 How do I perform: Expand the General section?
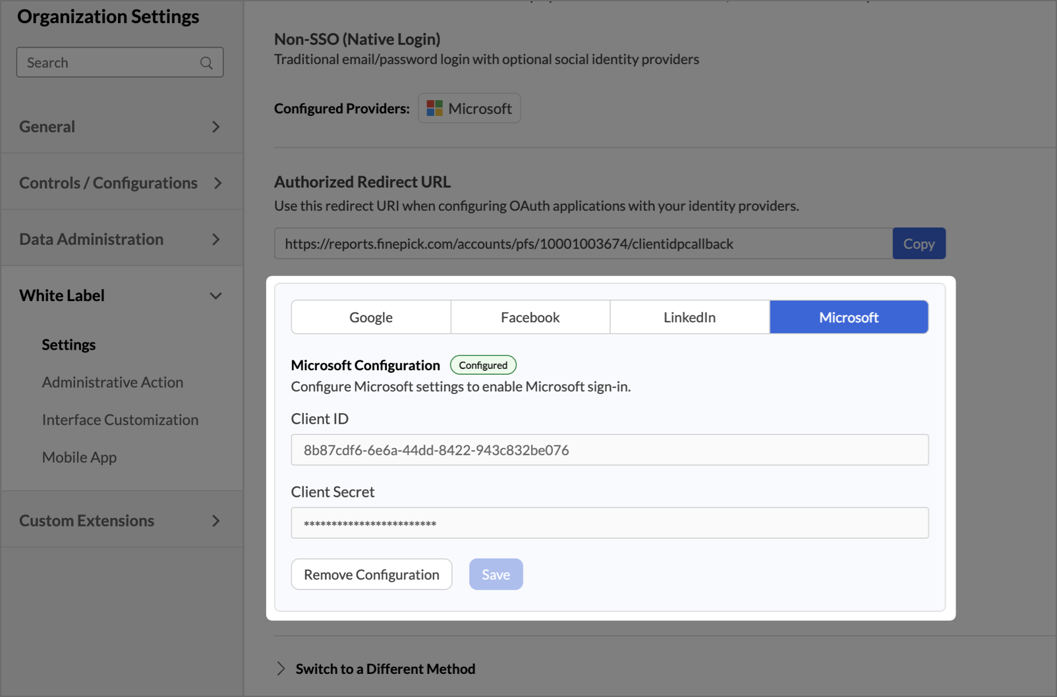(x=121, y=126)
